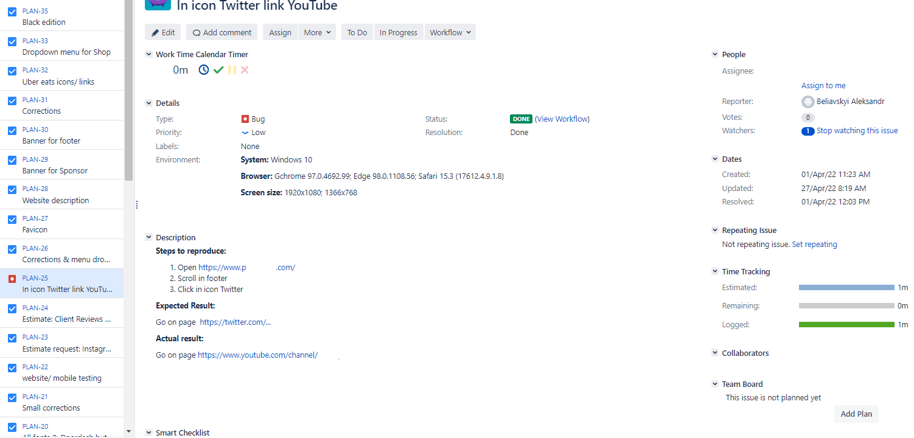Viewport: 914px width, 438px height.
Task: Toggle the Collaborators section
Action: click(715, 353)
